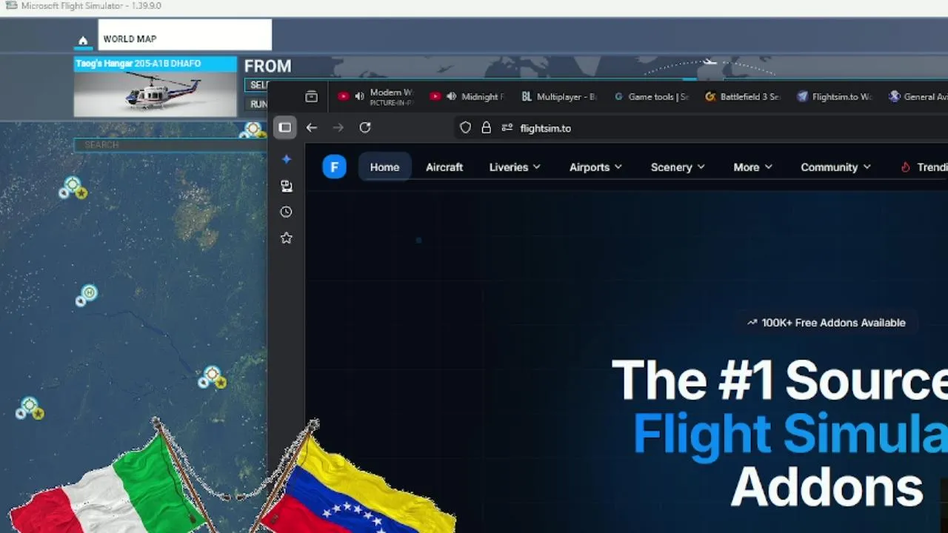The height and width of the screenshot is (533, 948).
Task: Select the WORLD MAP tab in Flight Simulator
Action: [x=185, y=36]
